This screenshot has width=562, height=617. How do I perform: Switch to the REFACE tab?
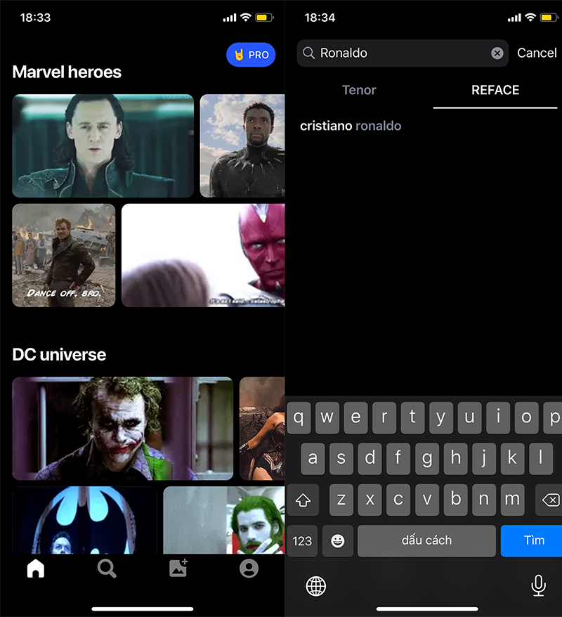[x=495, y=90]
